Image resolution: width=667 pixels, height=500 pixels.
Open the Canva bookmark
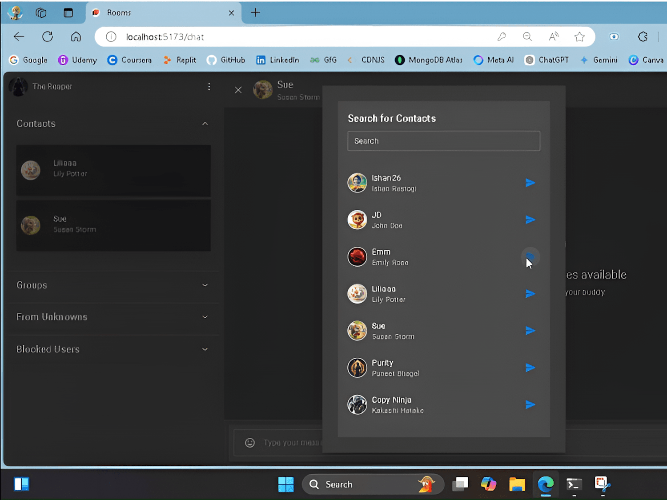[x=646, y=60]
